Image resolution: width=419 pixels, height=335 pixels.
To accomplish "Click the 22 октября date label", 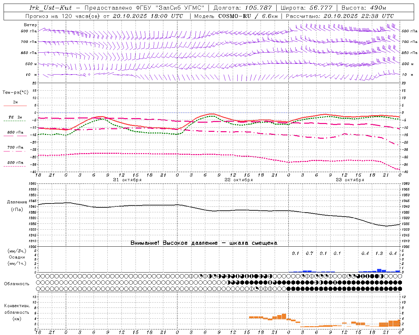I will [x=239, y=180].
